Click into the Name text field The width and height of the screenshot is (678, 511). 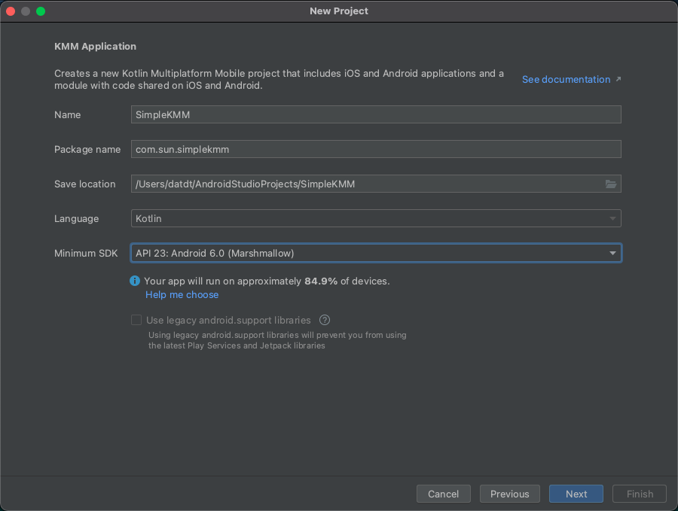(x=376, y=114)
